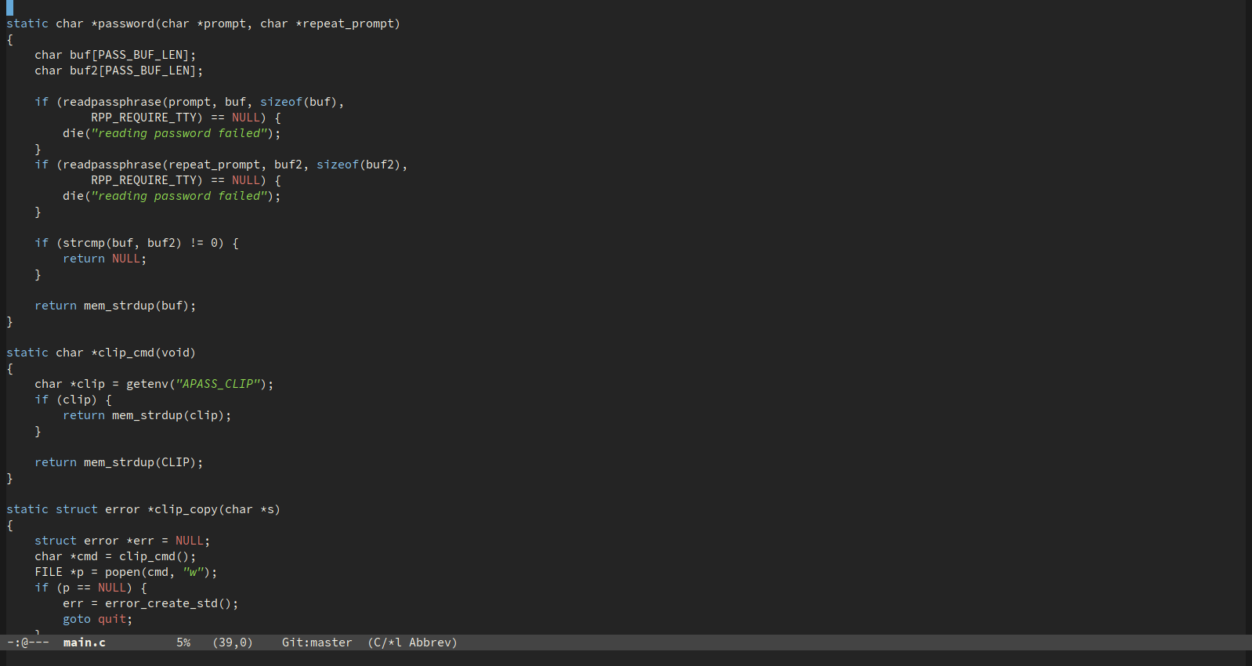Click mem_strdup(CLIP) return line
This screenshot has width=1252, height=666.
(118, 462)
